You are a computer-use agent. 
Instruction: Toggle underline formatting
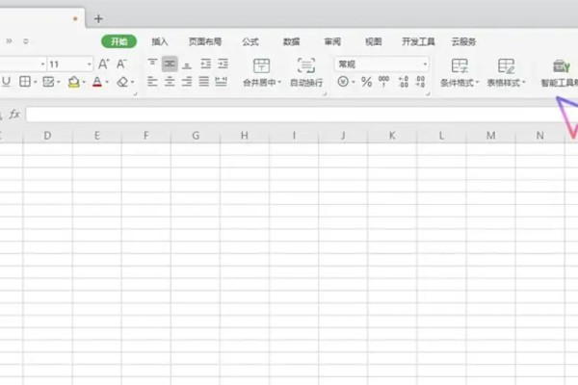(x=6, y=82)
